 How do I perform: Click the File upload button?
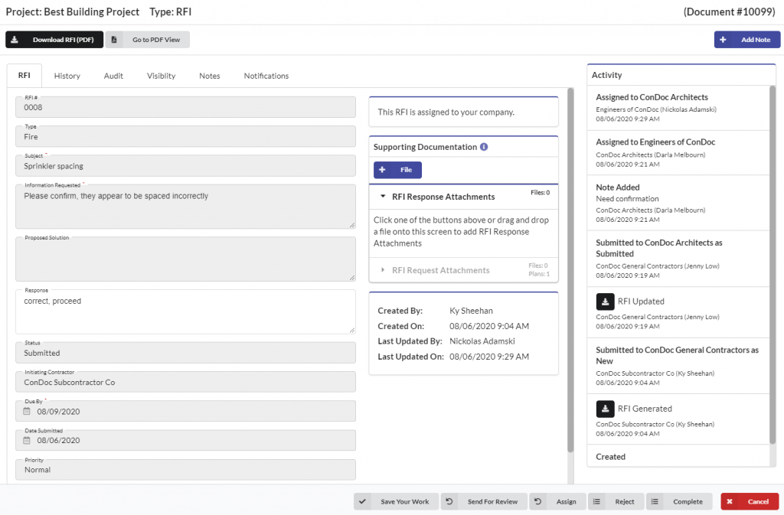coord(397,170)
